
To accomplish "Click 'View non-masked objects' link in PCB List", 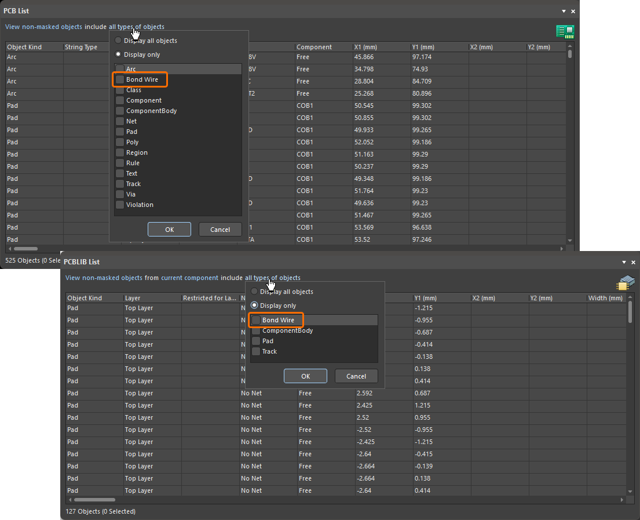I will 43,27.
